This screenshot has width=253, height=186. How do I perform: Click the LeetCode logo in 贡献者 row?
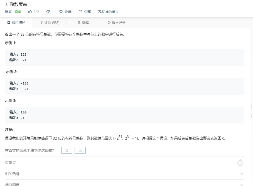point(240,162)
